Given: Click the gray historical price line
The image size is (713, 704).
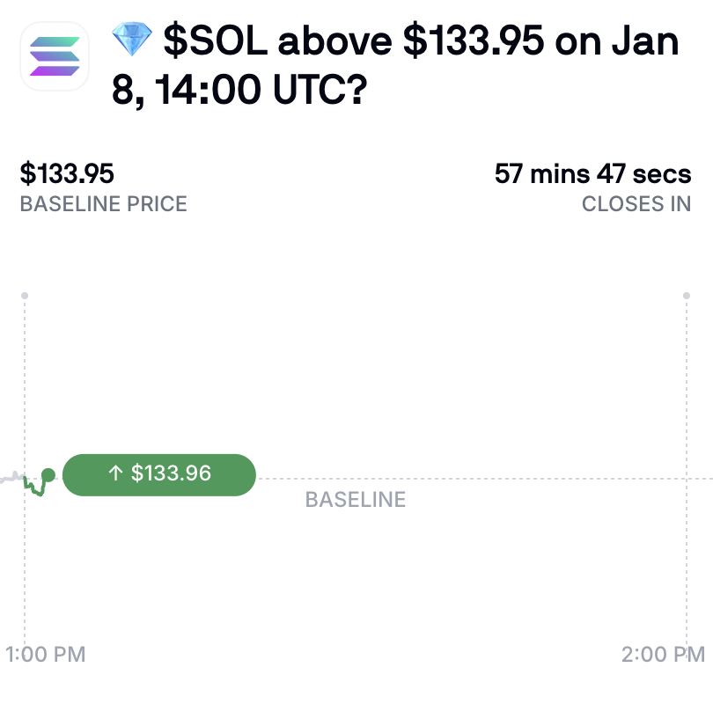Looking at the screenshot, I should [11, 477].
